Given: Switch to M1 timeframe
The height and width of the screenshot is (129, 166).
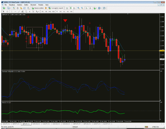Looking at the screenshot, I should [42, 11].
